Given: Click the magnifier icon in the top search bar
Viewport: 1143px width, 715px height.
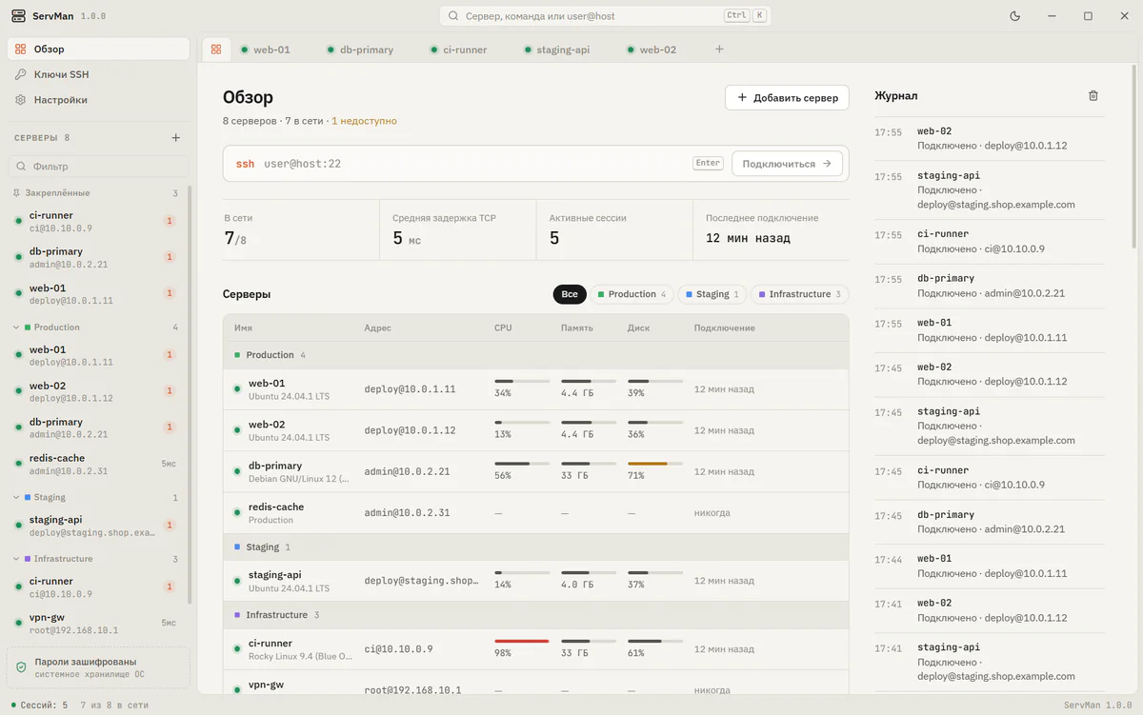Looking at the screenshot, I should point(452,16).
